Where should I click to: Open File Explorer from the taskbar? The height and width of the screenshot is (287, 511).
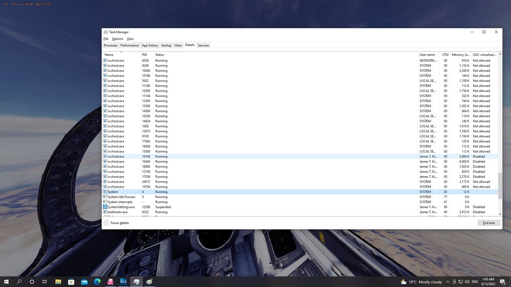[58, 281]
